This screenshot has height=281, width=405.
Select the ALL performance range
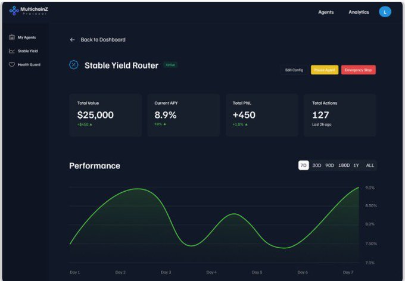pyautogui.click(x=370, y=166)
